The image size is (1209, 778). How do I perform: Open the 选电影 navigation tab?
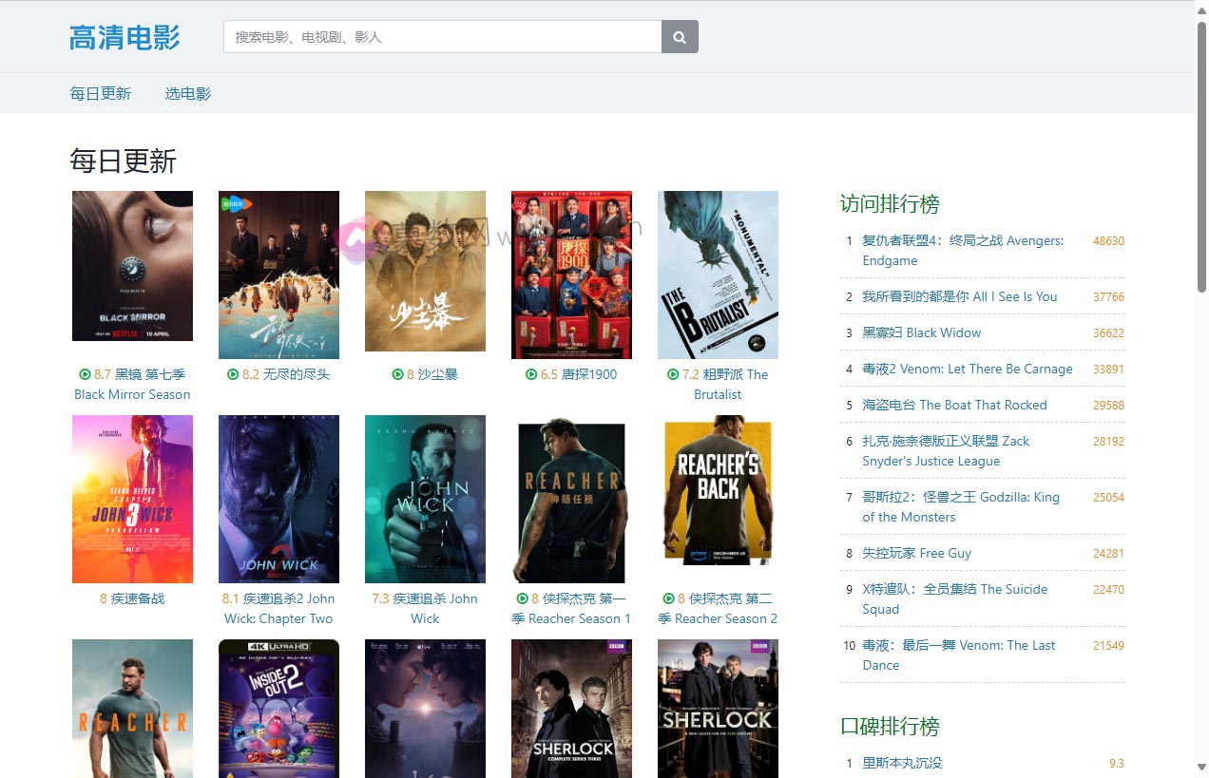(x=188, y=93)
